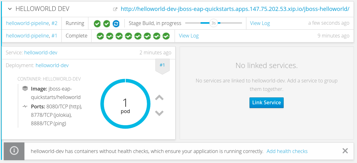Click the in-progress blue stage icon of pipeline #2
The height and width of the screenshot is (163, 357).
(116, 23)
